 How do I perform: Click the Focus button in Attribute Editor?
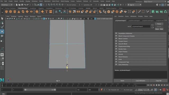[159, 24]
